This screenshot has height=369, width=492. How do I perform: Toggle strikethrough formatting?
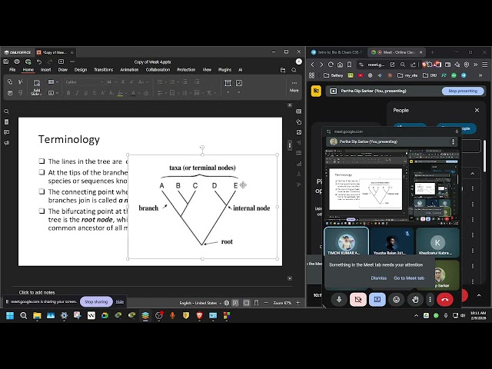pos(95,93)
